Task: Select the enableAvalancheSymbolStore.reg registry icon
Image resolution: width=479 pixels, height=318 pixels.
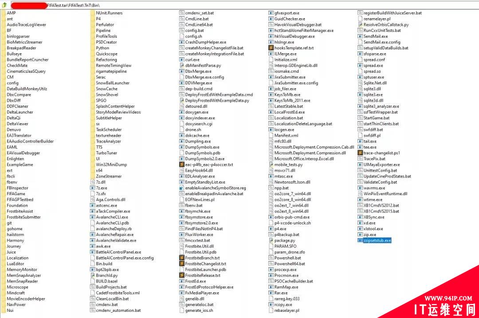Action: tap(182, 188)
